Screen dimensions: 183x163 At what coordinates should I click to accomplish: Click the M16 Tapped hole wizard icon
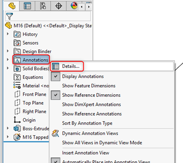pos(17,137)
